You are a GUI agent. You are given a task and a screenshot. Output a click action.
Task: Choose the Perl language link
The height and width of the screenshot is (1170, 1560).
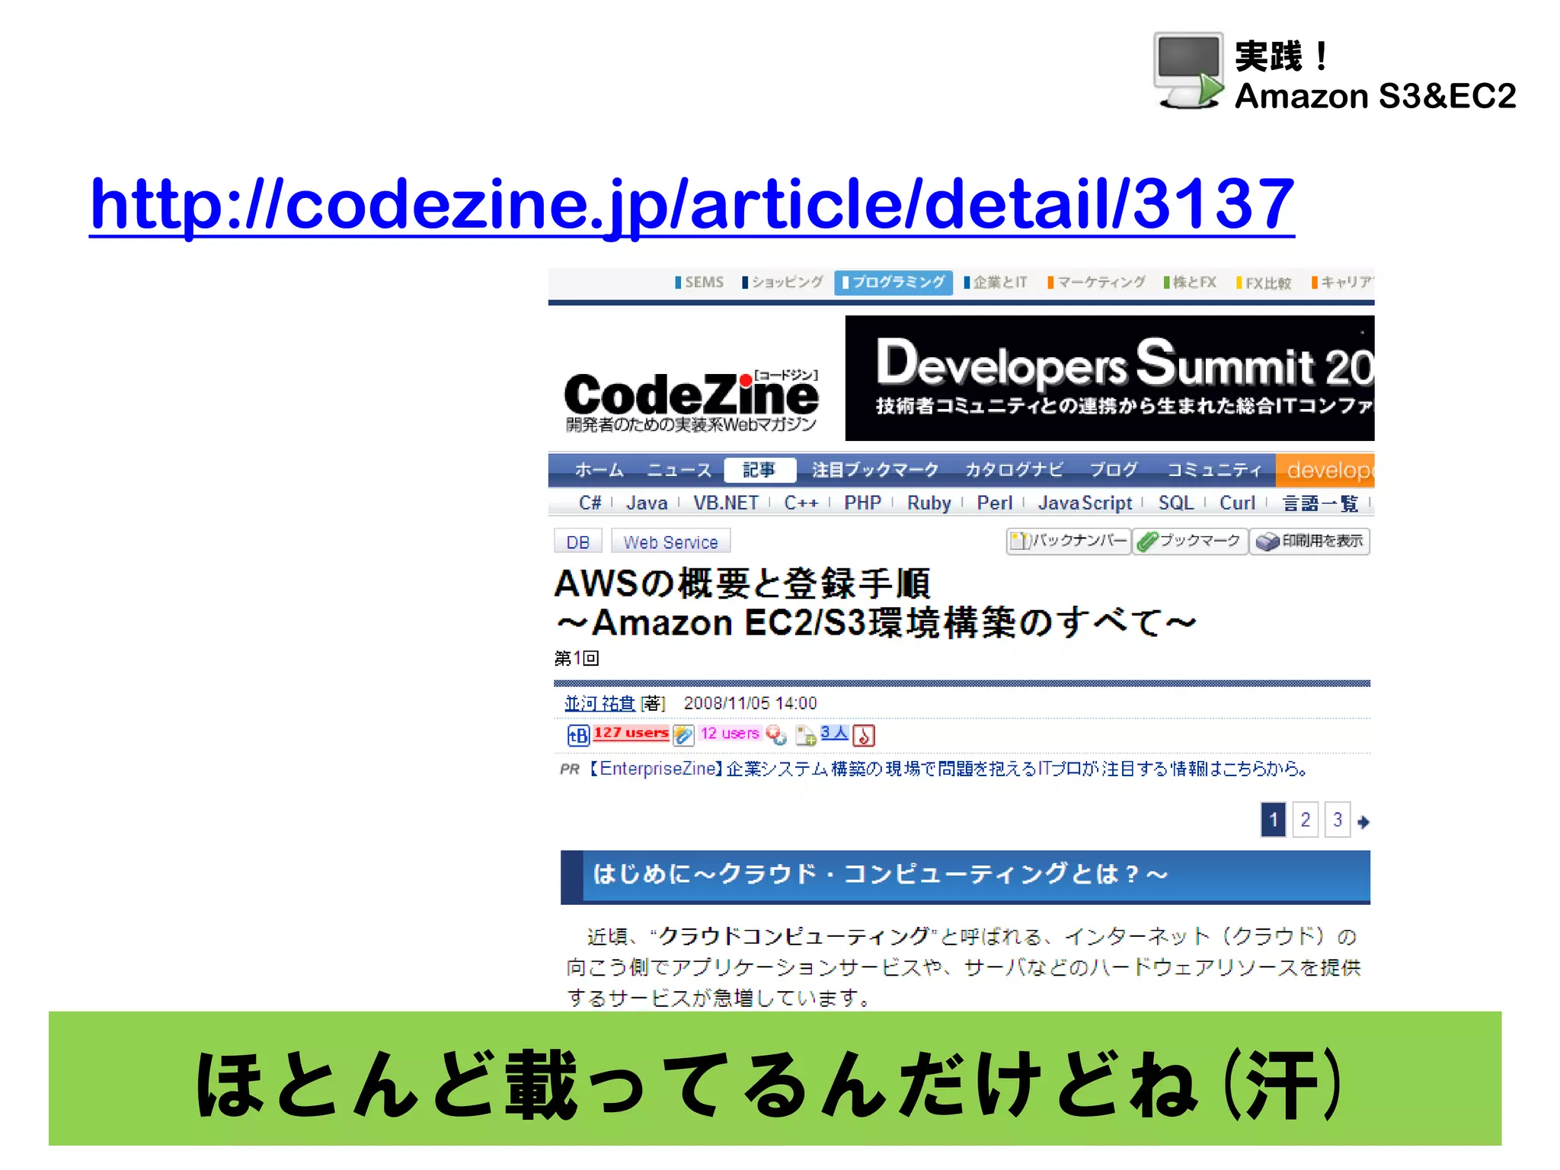pyautogui.click(x=995, y=503)
